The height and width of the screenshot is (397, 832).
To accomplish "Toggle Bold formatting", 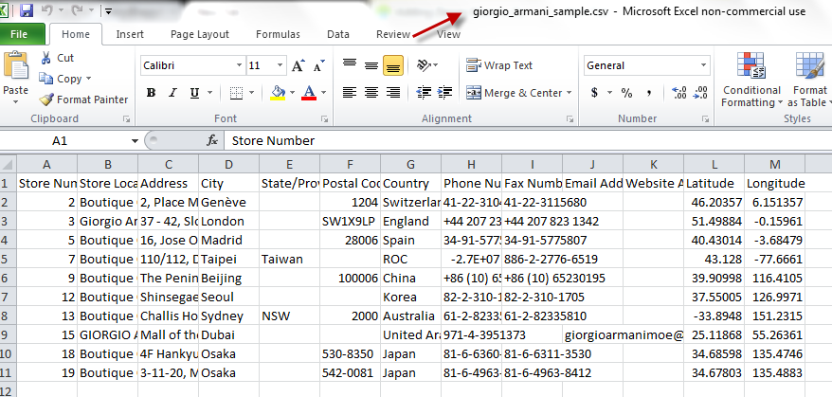I will (151, 94).
